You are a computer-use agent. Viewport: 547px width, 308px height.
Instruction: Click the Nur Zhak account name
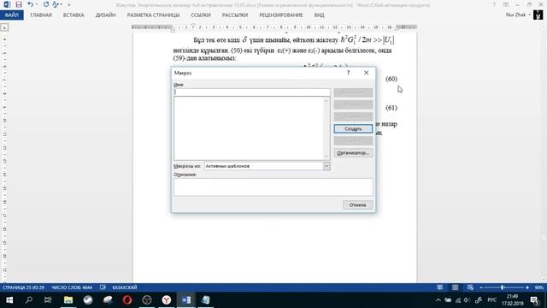pyautogui.click(x=515, y=15)
